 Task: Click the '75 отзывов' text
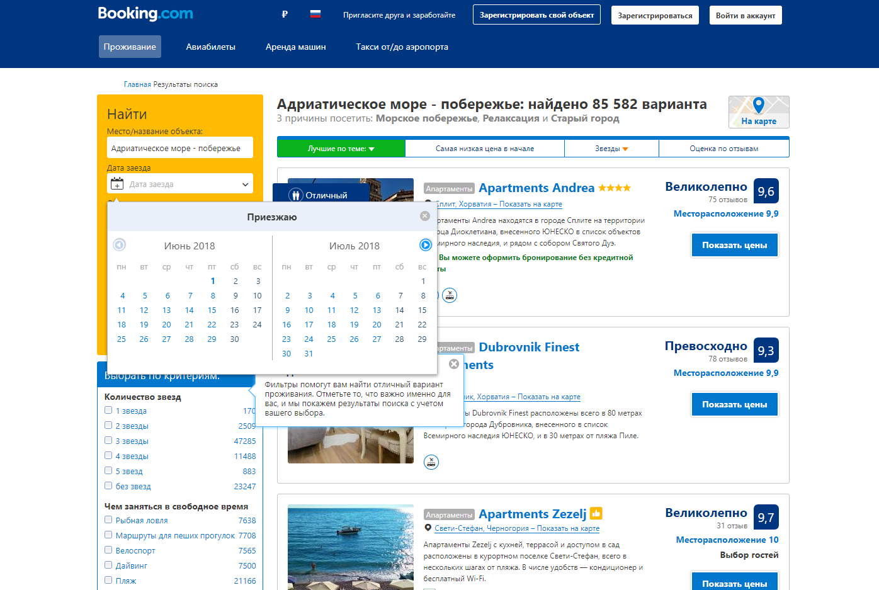click(728, 200)
